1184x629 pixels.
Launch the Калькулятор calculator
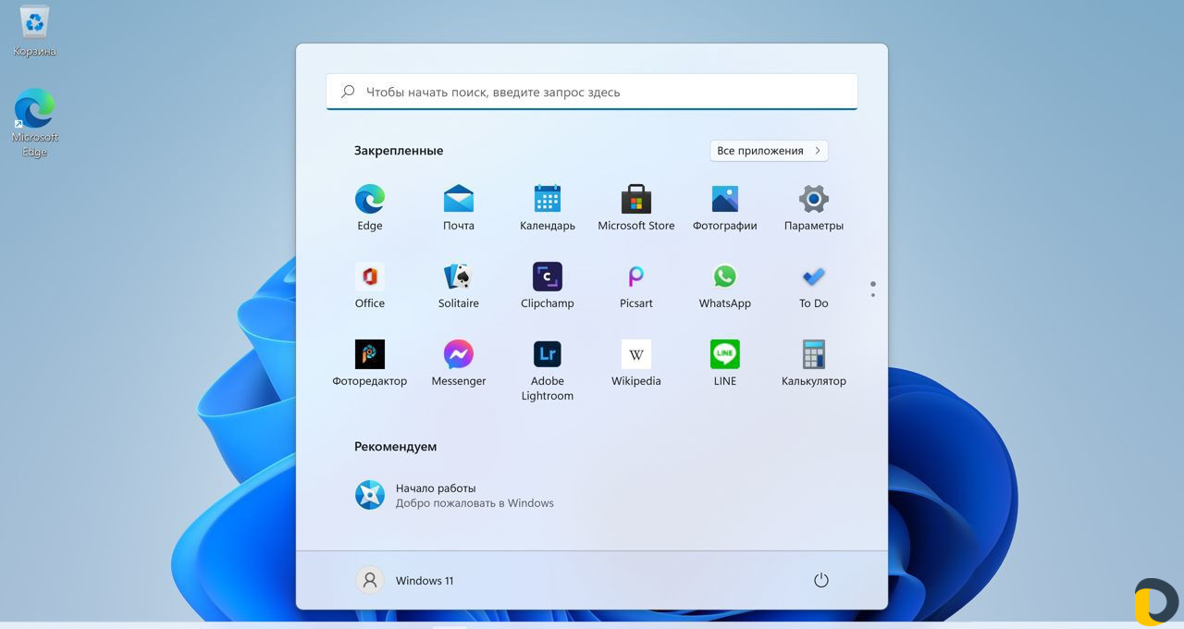tap(814, 363)
